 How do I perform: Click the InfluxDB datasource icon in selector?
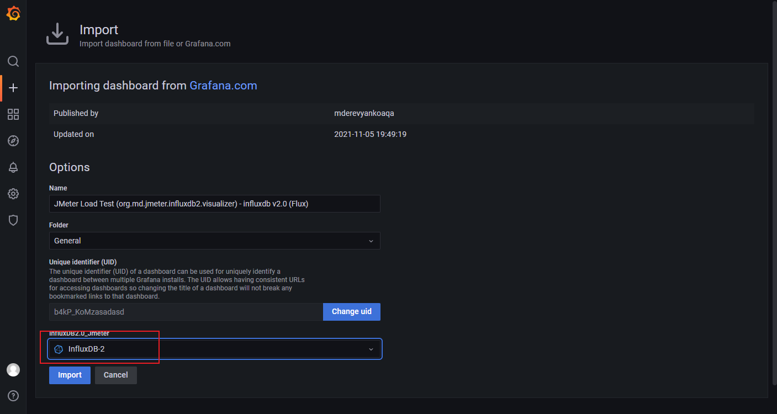[59, 349]
